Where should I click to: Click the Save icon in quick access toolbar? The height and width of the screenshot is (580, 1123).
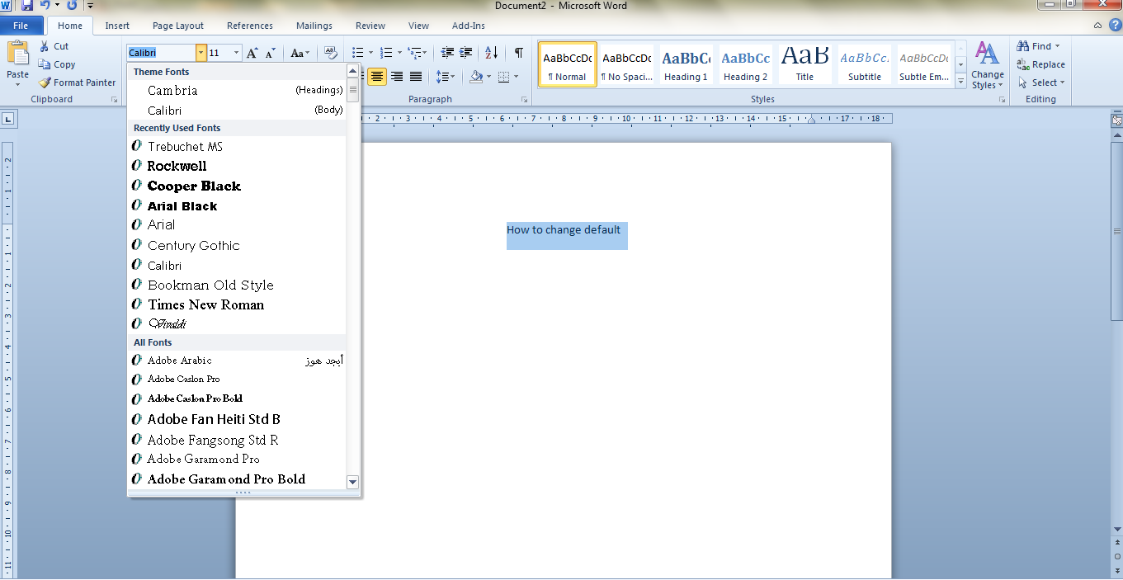26,6
